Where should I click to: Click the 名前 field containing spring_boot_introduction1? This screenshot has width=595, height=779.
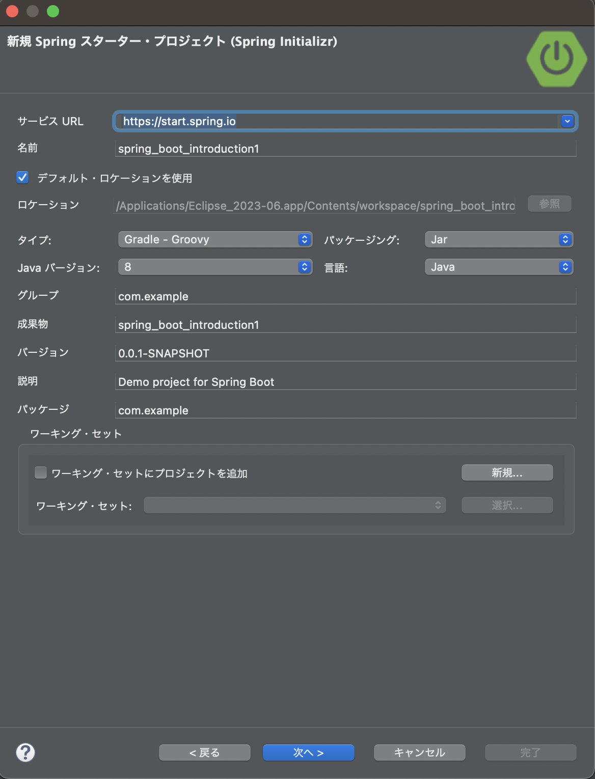point(346,149)
